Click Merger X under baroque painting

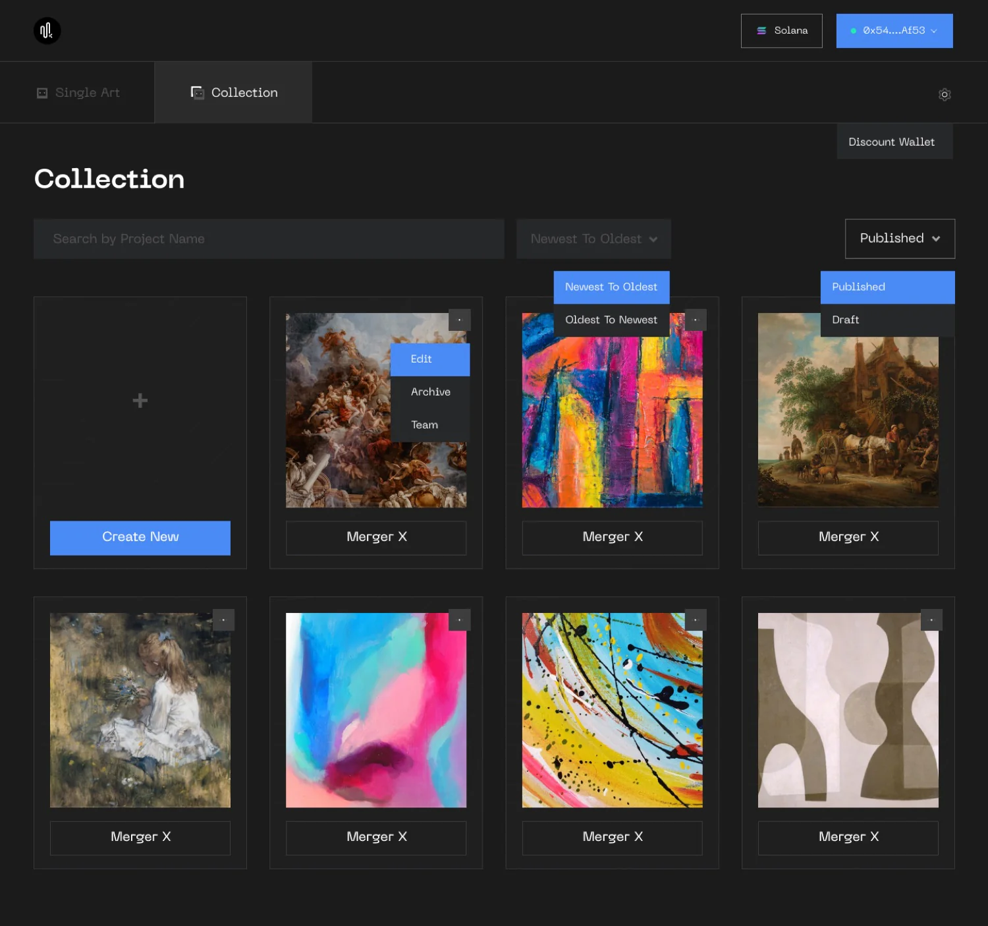click(376, 538)
